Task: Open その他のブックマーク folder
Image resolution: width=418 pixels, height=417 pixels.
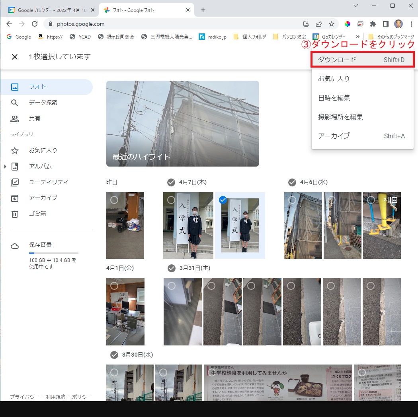Action: [x=391, y=37]
